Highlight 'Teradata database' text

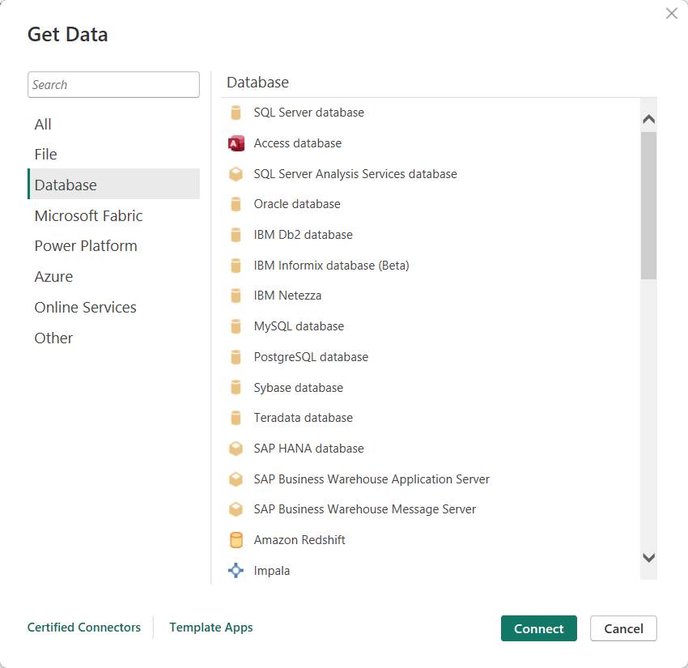(304, 418)
